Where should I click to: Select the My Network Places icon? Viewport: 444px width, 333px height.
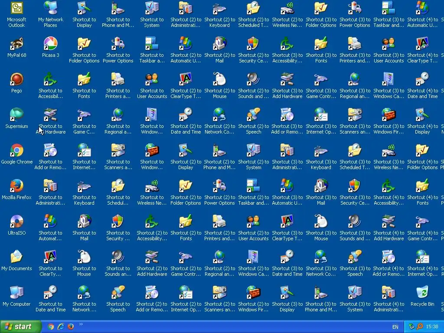point(50,14)
